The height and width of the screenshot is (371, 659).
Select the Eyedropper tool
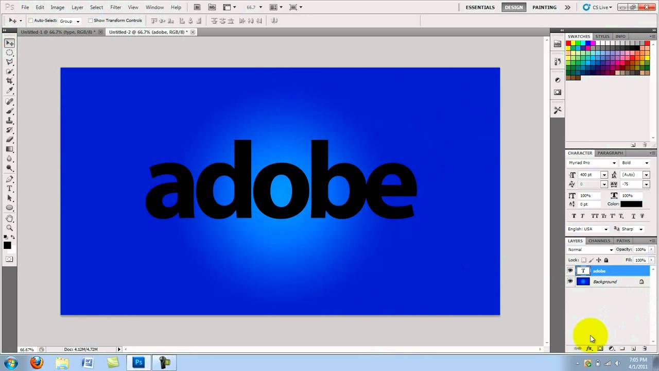10,91
